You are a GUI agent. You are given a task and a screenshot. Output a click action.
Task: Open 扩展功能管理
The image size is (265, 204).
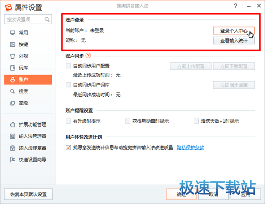click(x=28, y=125)
